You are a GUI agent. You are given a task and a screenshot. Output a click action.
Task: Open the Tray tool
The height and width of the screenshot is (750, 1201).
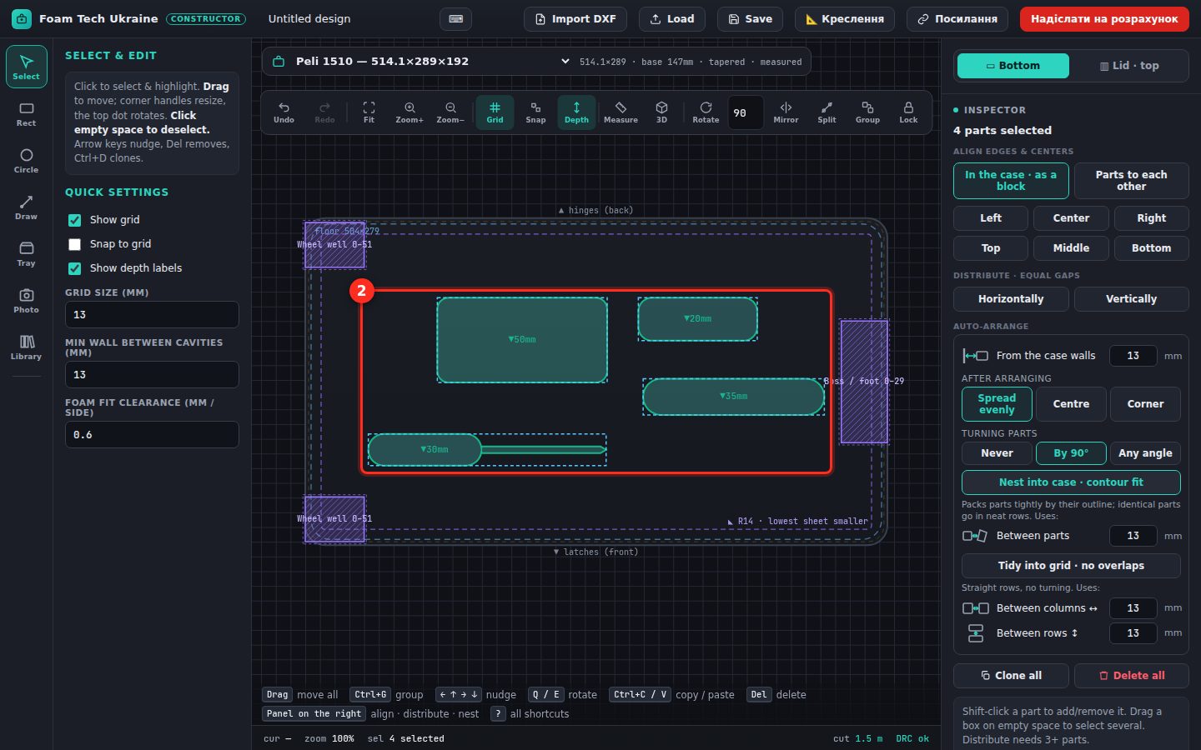pyautogui.click(x=26, y=254)
